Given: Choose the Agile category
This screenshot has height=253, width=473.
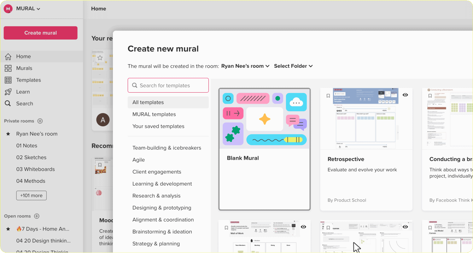Looking at the screenshot, I should click(x=138, y=160).
